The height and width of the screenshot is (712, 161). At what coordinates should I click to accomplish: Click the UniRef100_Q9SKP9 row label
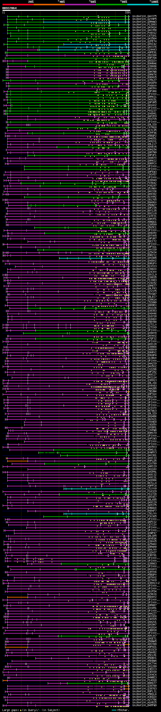tap(144, 83)
